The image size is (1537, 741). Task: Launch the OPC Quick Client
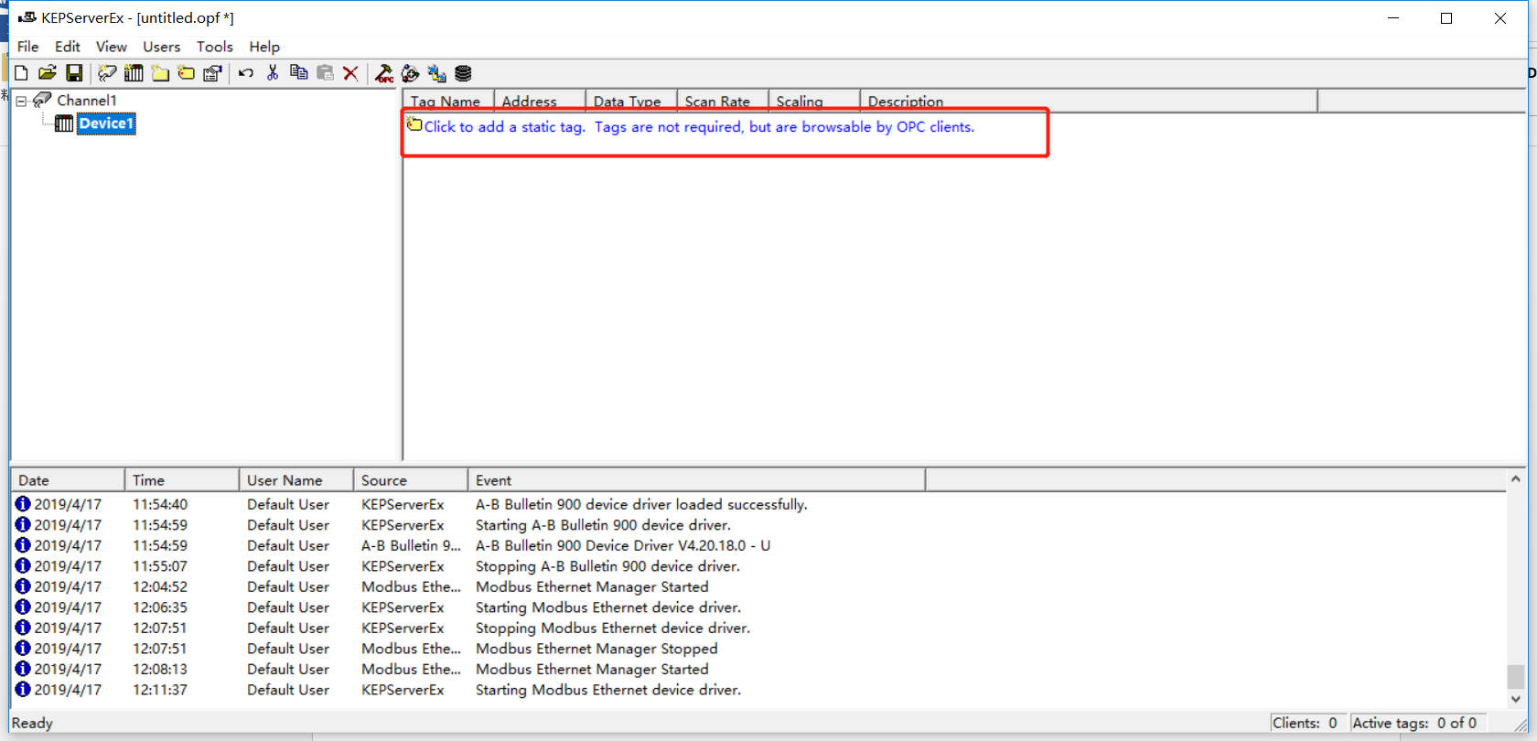point(384,73)
